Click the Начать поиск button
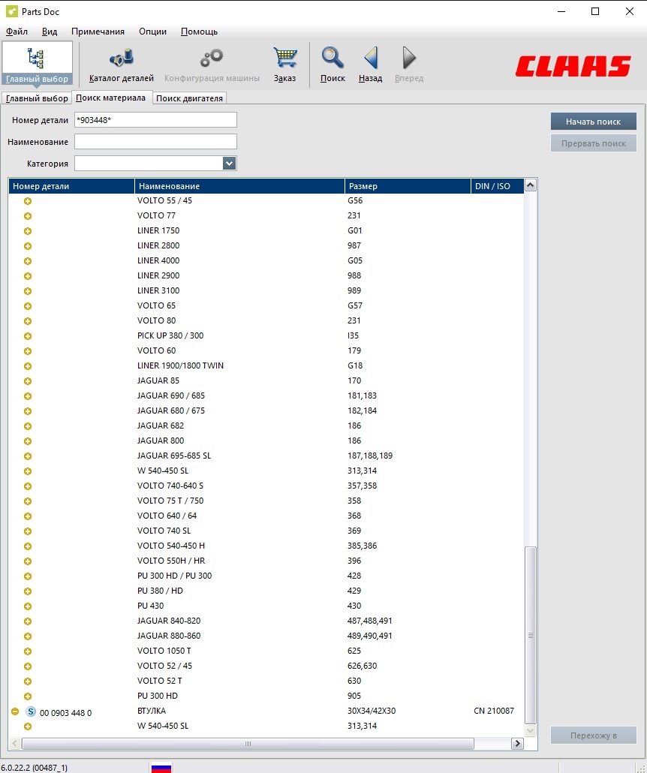The image size is (647, 773). click(593, 122)
